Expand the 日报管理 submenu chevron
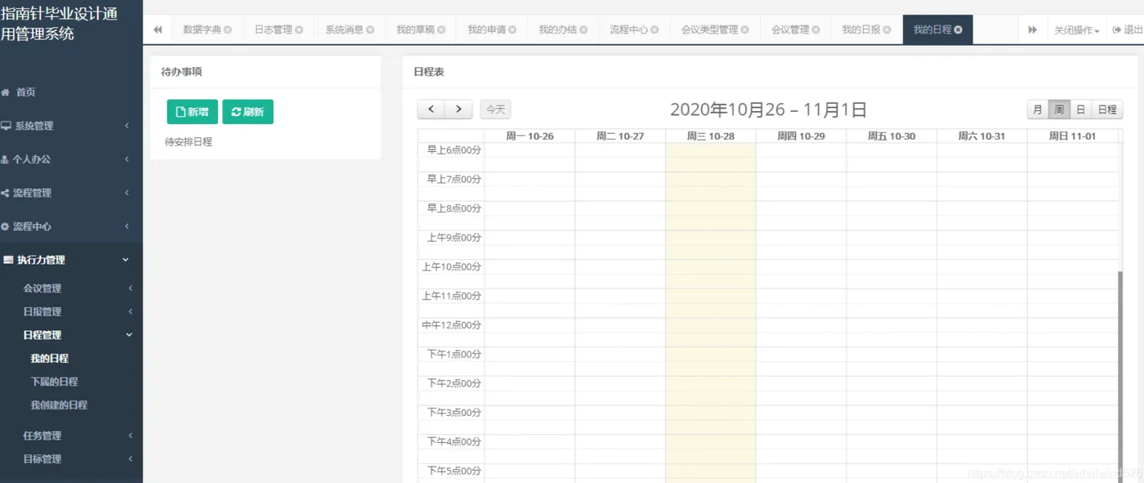 click(130, 312)
